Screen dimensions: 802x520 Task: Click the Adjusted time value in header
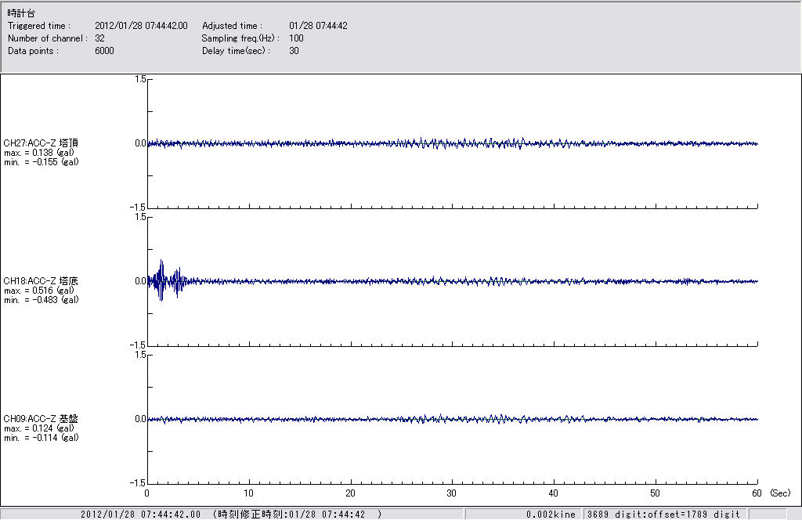(x=318, y=26)
